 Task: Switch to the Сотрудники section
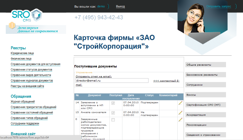click(x=205, y=85)
